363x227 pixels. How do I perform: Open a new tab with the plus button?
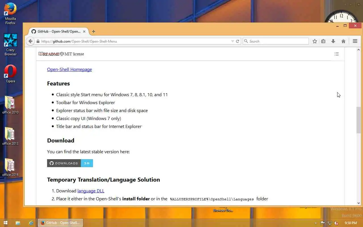pyautogui.click(x=94, y=31)
